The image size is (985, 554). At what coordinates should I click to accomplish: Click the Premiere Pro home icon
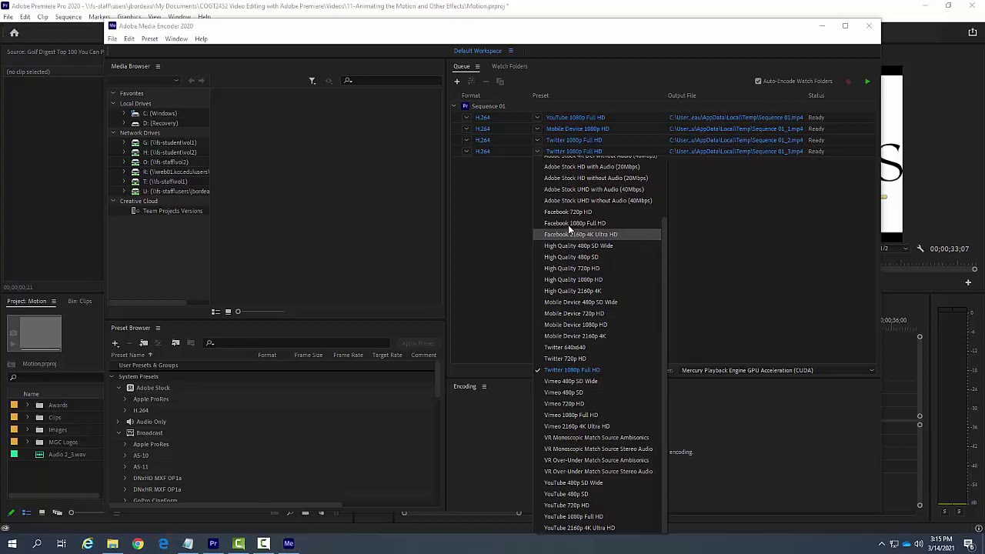[x=14, y=33]
